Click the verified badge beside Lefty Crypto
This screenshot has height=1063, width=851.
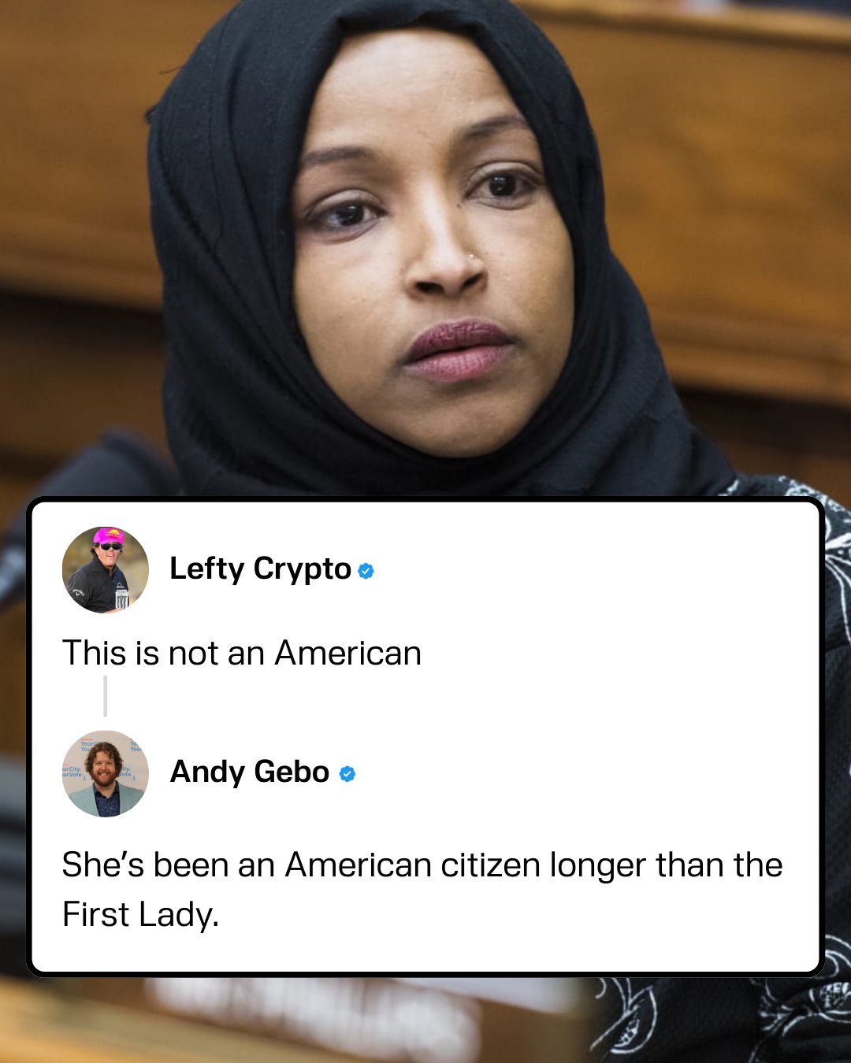click(x=366, y=571)
